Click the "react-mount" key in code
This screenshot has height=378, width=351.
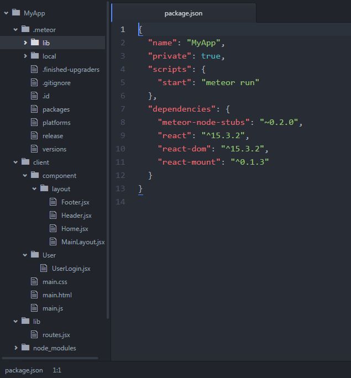click(x=189, y=162)
